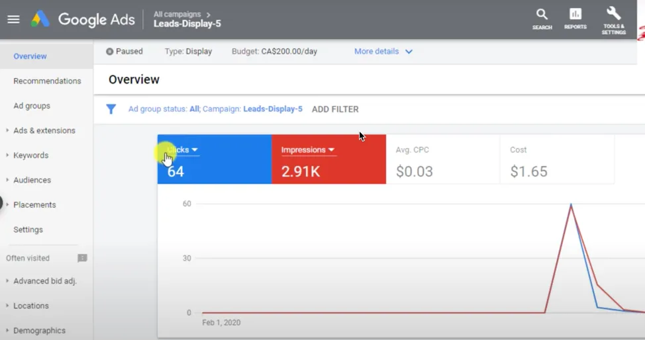Click the $1.65 cost value
The image size is (645, 340).
pyautogui.click(x=528, y=171)
